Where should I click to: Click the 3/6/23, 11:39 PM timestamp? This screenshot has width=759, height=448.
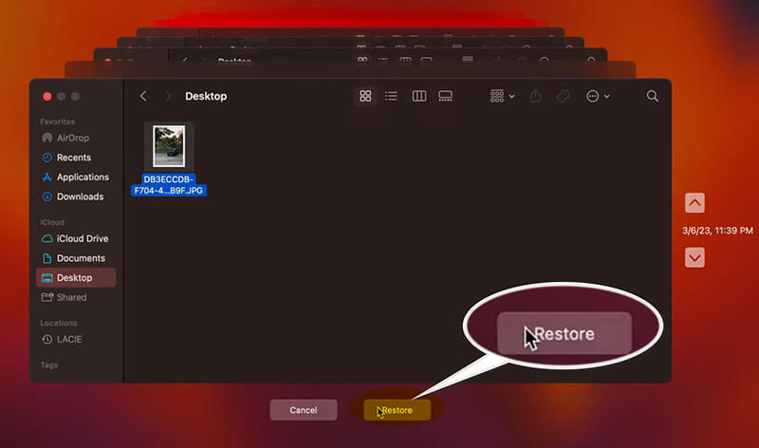click(718, 231)
